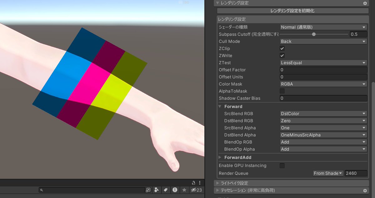Click the Subpass Cutoff slider handle

point(314,34)
